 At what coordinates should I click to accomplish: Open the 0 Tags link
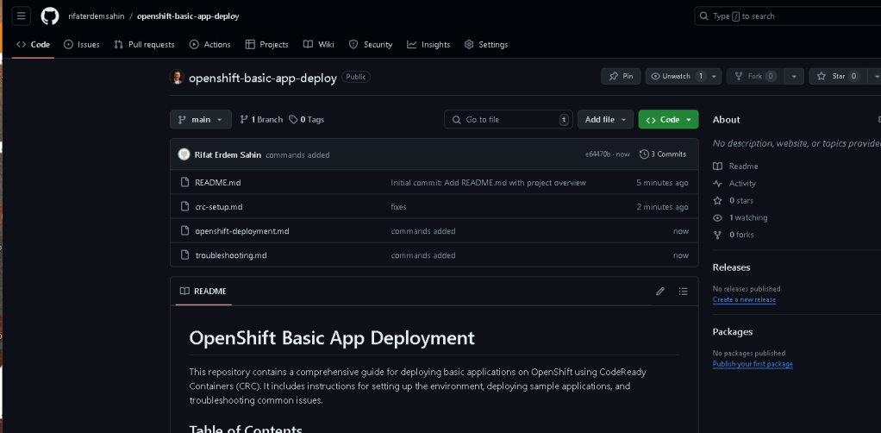point(306,119)
